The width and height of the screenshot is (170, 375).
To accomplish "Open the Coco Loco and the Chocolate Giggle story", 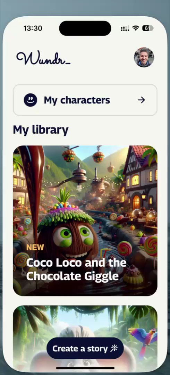I will [85, 221].
